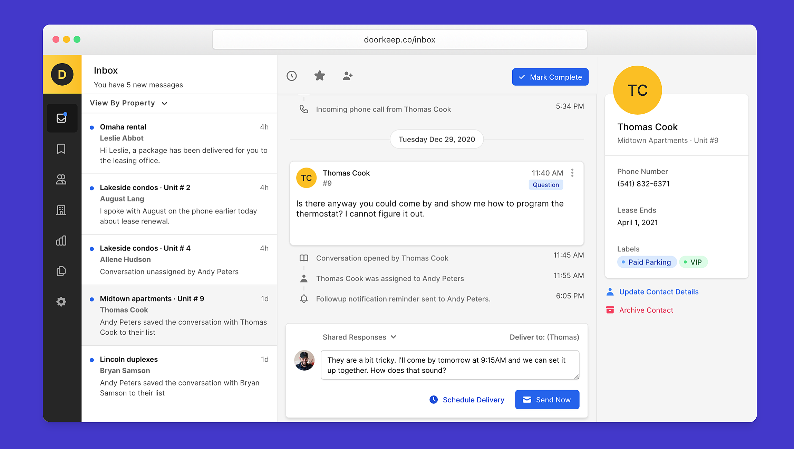Expand the View By Property dropdown

pos(128,103)
